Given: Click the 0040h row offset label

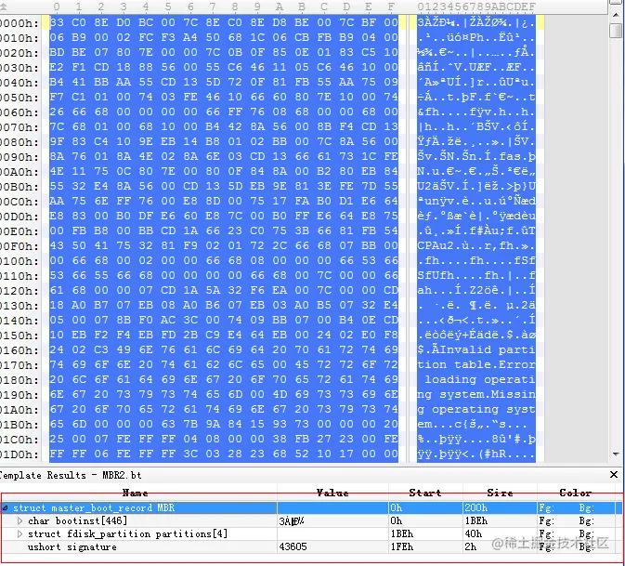Looking at the screenshot, I should tap(20, 83).
